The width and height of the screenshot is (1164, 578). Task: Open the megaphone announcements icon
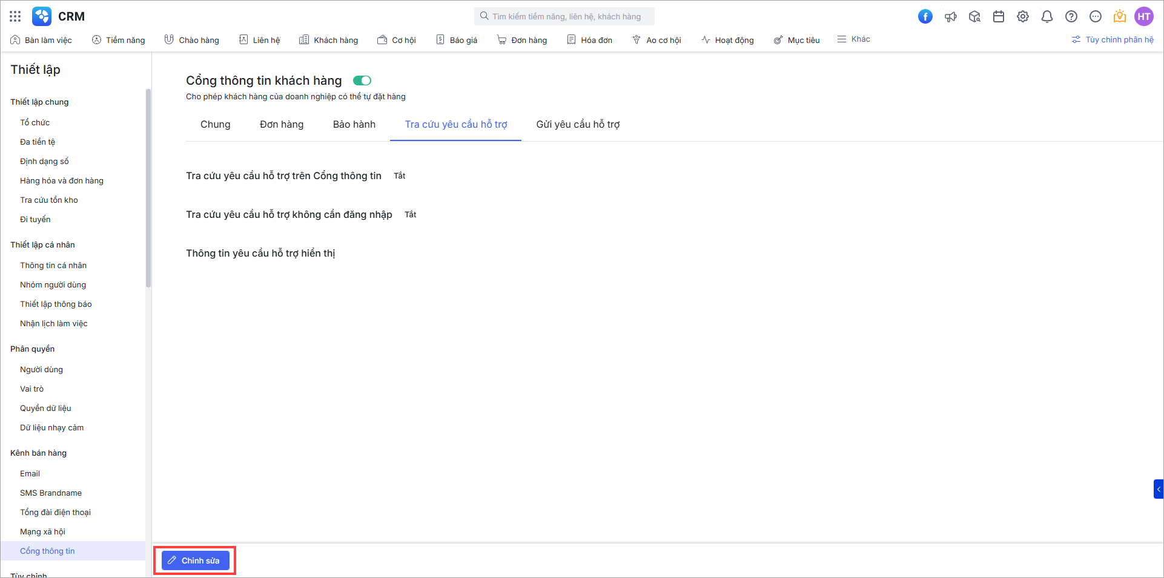(950, 16)
